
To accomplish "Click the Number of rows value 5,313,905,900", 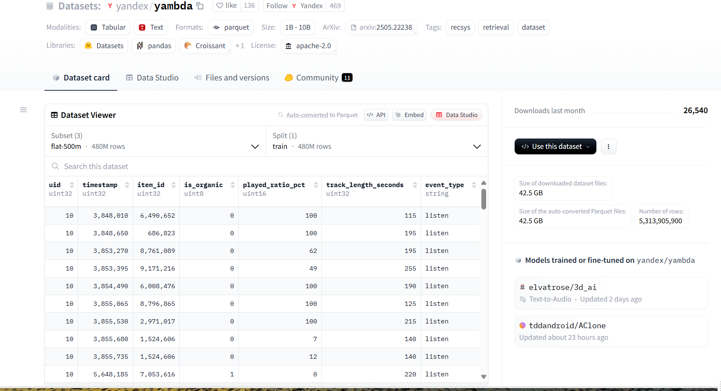I will [x=660, y=221].
